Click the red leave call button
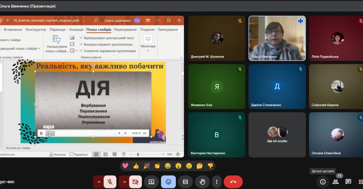 click(x=233, y=182)
